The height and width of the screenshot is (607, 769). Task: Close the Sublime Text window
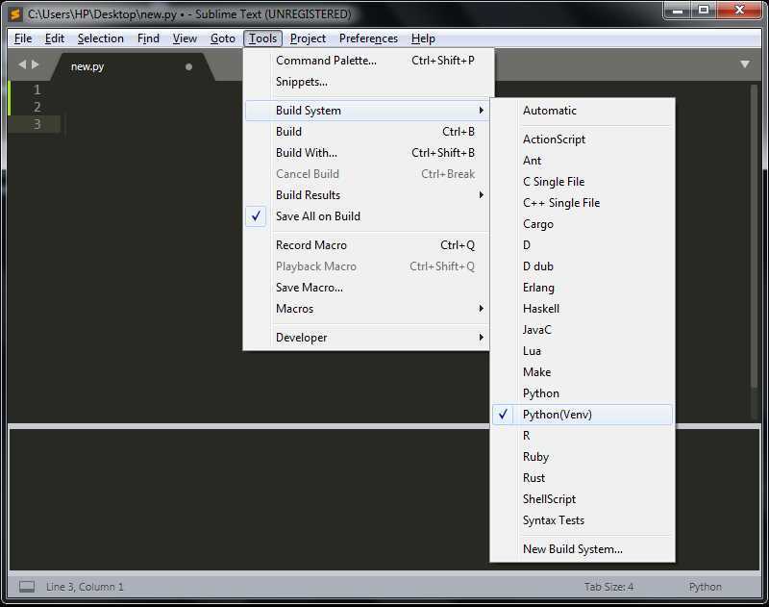(x=739, y=11)
